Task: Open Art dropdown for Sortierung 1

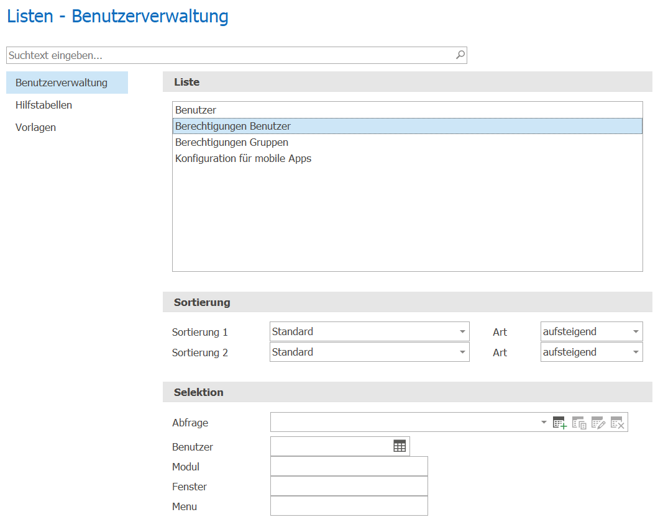Action: tap(592, 331)
